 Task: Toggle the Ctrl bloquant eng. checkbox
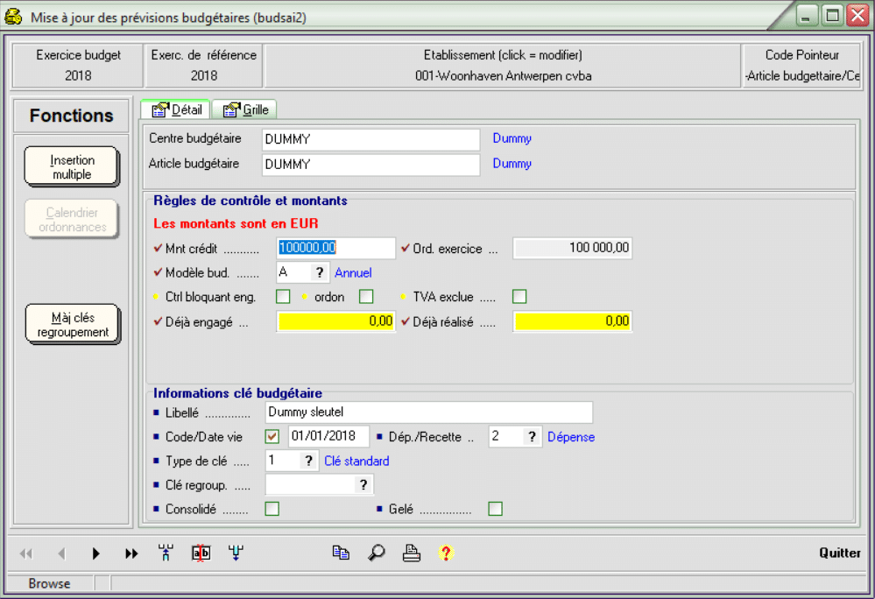[x=283, y=297]
